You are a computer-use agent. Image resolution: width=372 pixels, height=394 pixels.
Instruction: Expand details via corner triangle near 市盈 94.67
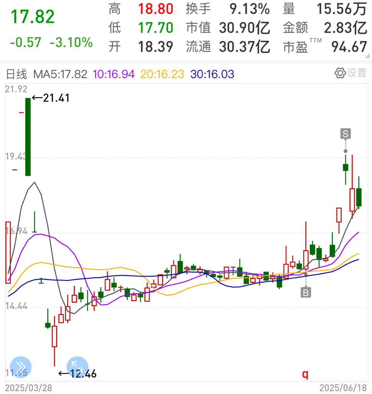367,56
